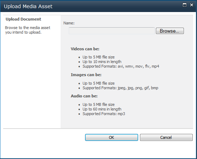The image size is (197, 159).
Task: Click 'Up to 10 mins in length' text
Action: [x=102, y=62]
